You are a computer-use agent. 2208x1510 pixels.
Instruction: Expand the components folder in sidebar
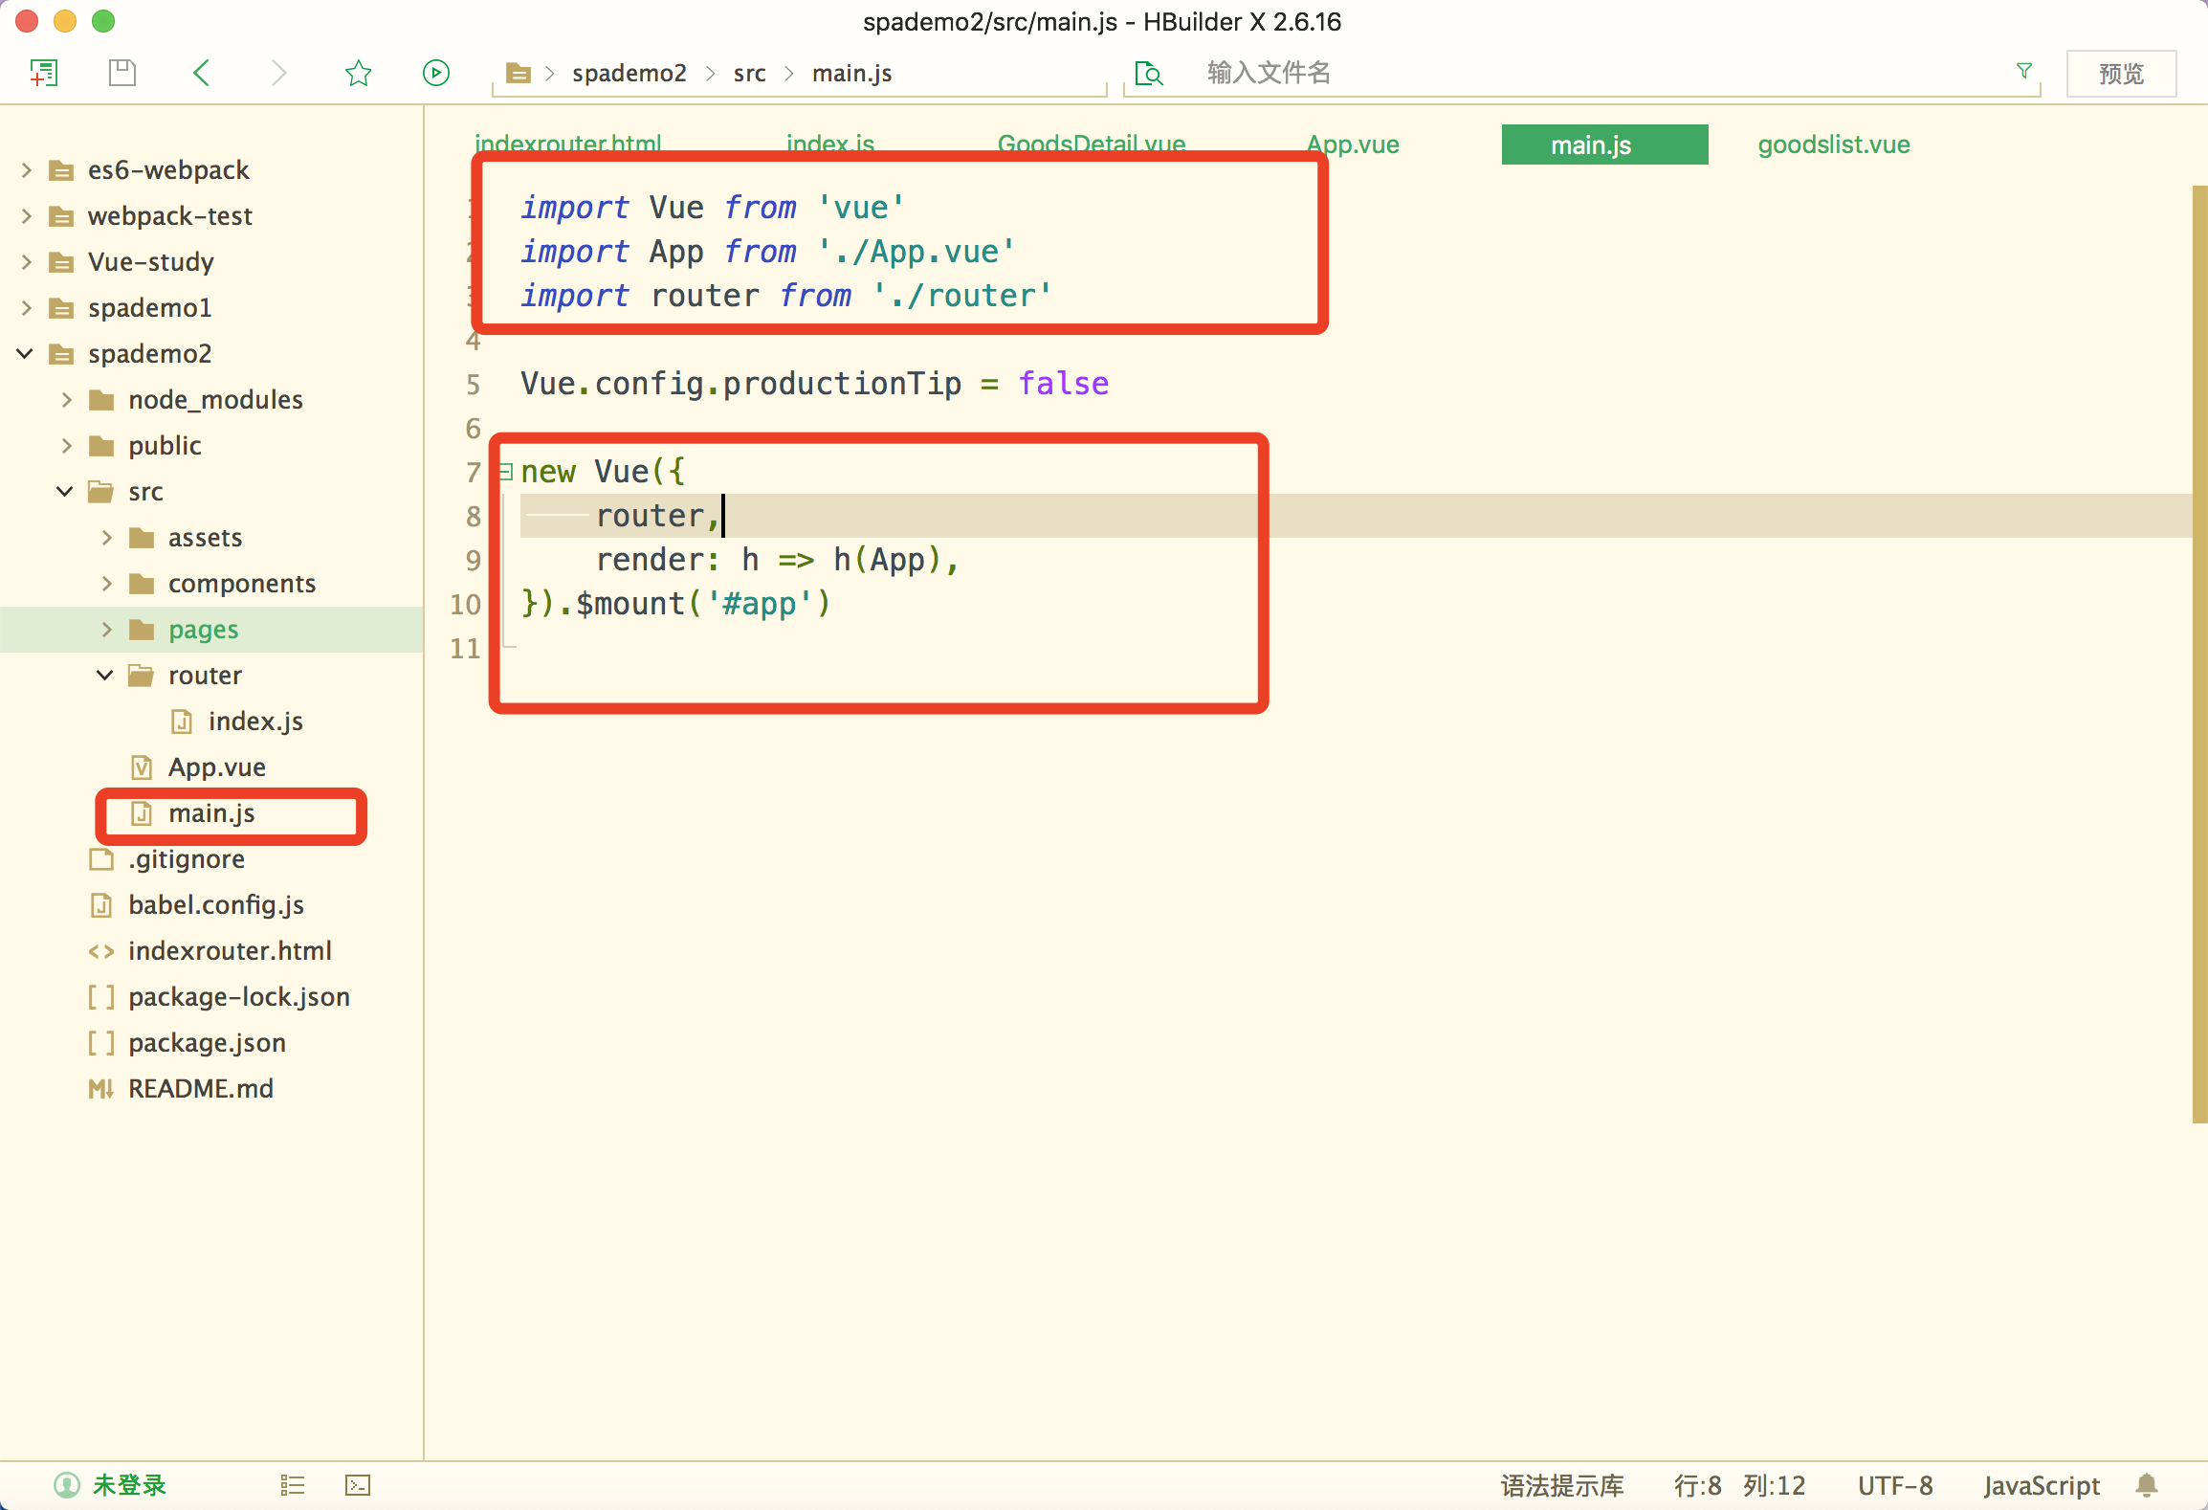point(107,582)
